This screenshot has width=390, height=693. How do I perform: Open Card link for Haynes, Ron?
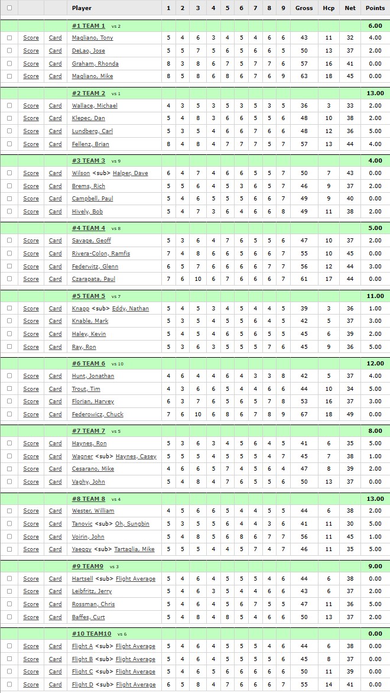point(55,443)
